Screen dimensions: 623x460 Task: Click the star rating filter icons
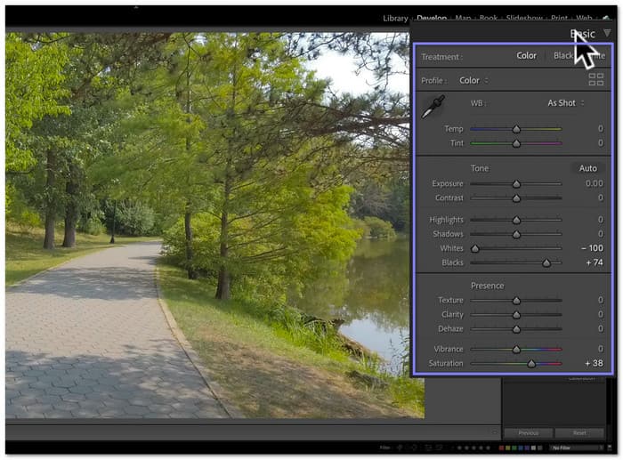point(471,447)
